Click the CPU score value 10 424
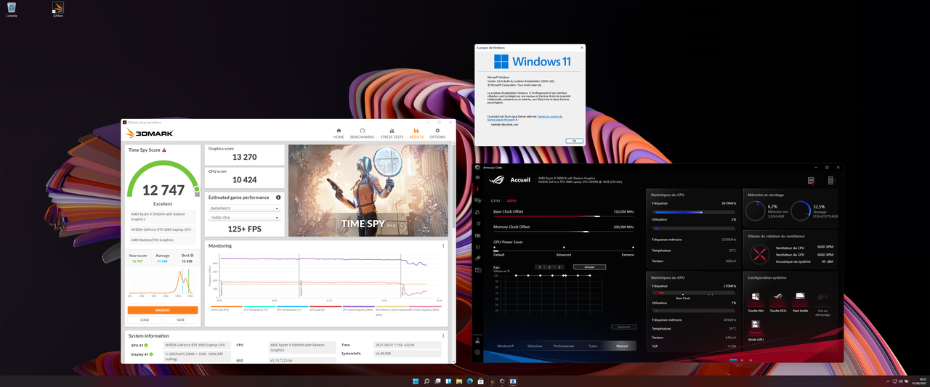This screenshot has width=930, height=387. coord(244,179)
